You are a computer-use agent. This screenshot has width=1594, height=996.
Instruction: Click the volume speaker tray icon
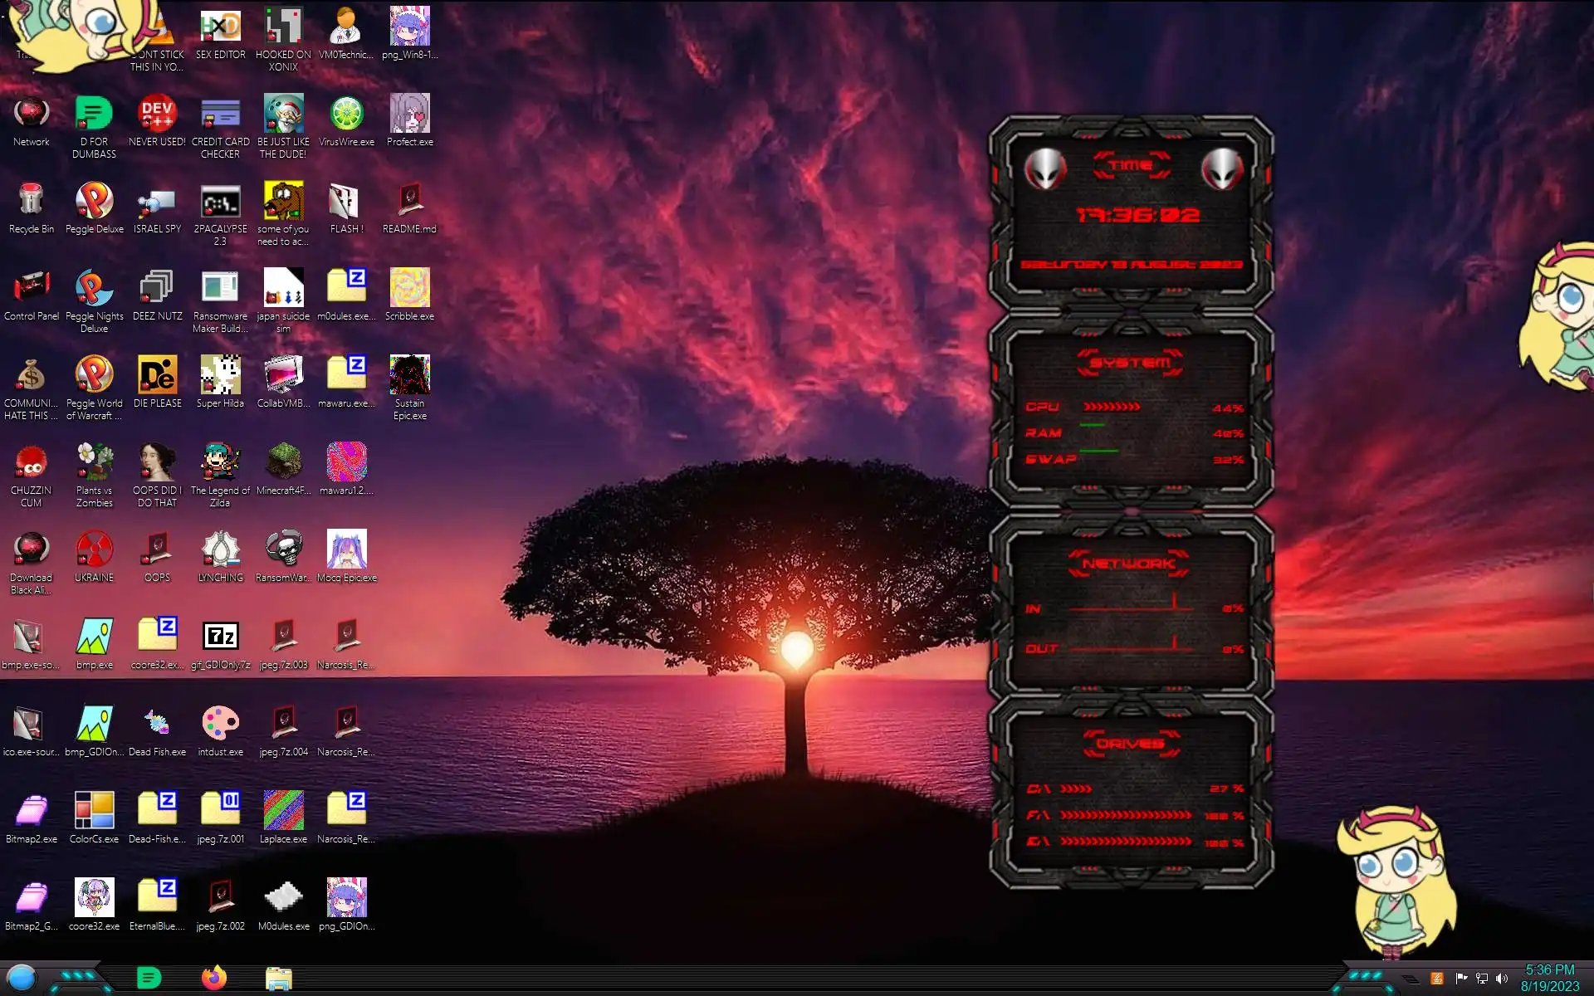[x=1502, y=979]
